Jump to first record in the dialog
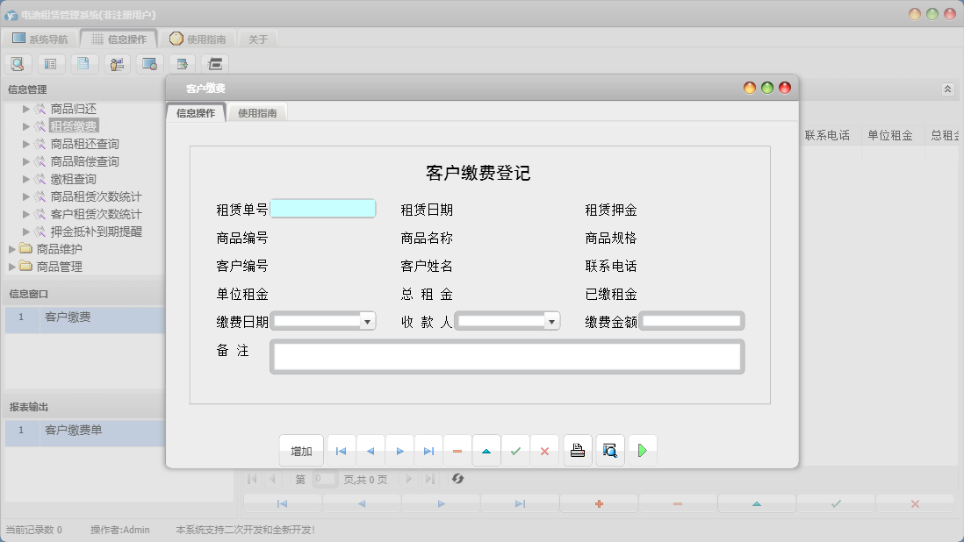This screenshot has height=542, width=964. [341, 451]
